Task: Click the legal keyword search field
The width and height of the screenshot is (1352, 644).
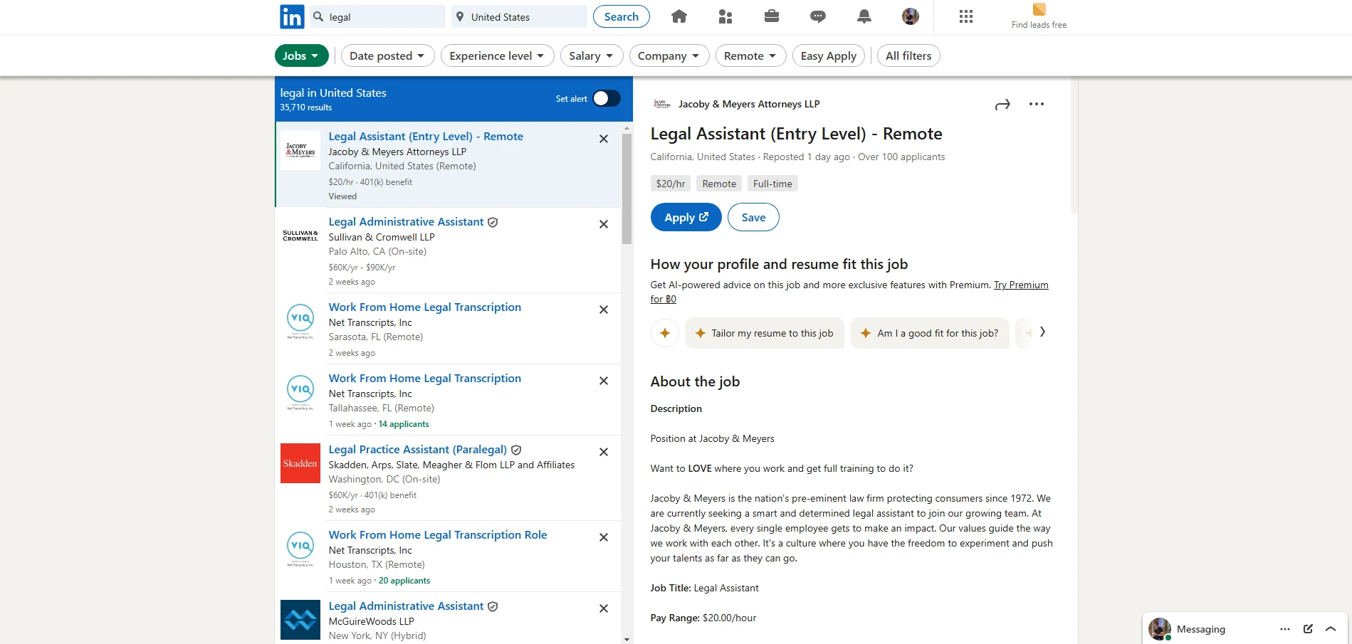Action: (x=378, y=16)
